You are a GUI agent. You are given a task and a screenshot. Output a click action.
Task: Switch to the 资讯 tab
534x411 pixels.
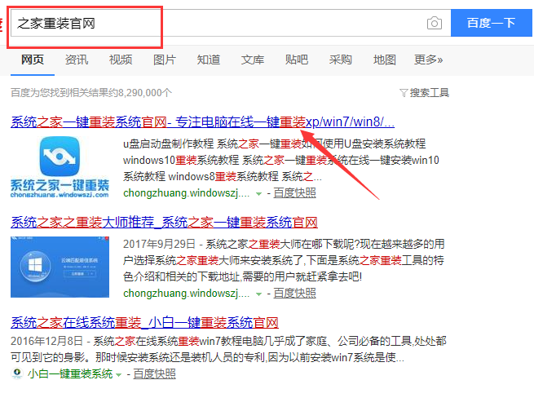[x=77, y=60]
